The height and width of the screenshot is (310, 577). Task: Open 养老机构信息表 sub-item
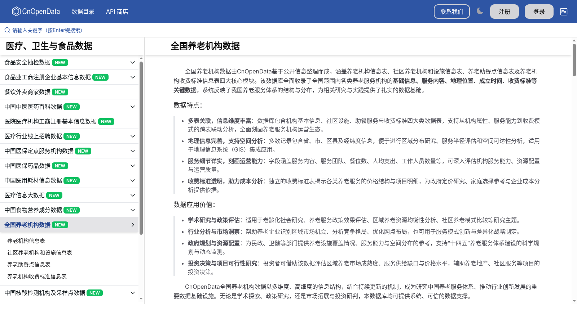pyautogui.click(x=26, y=241)
